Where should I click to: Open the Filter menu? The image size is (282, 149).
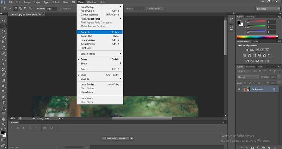[65, 2]
